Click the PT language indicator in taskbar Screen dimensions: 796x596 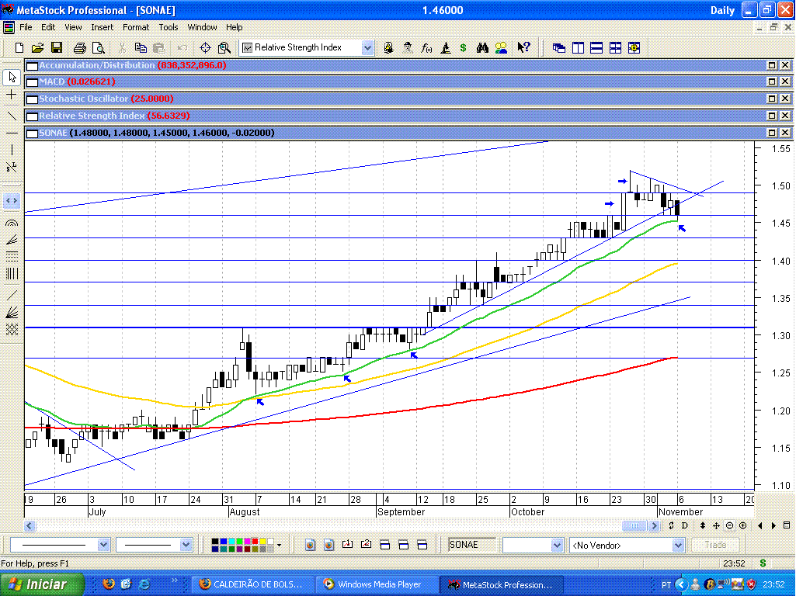666,585
